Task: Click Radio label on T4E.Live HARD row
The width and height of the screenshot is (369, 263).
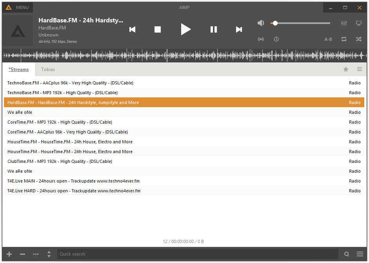Action: pos(354,191)
